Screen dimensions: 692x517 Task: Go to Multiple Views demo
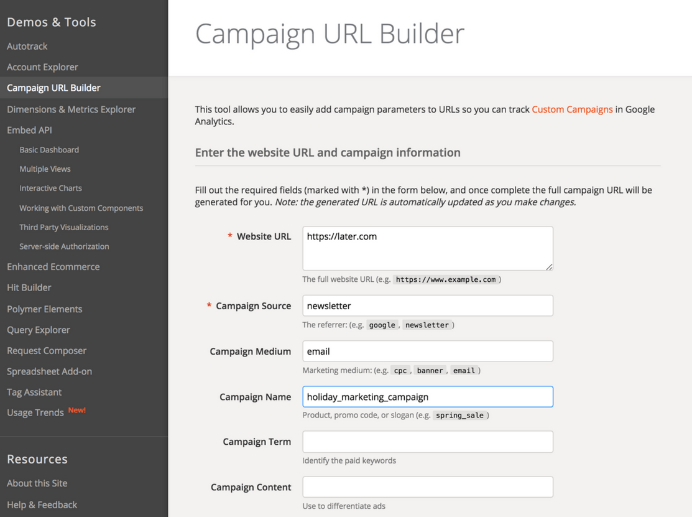(x=45, y=169)
